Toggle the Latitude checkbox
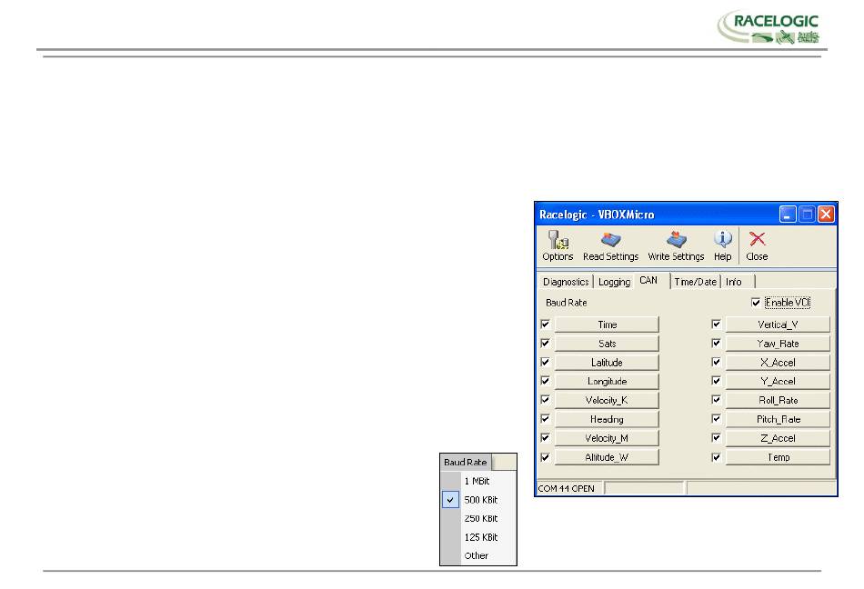Screen dimensions: 864x589 (545, 362)
